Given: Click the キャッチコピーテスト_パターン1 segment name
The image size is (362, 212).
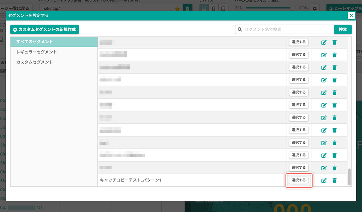Looking at the screenshot, I should coord(130,180).
